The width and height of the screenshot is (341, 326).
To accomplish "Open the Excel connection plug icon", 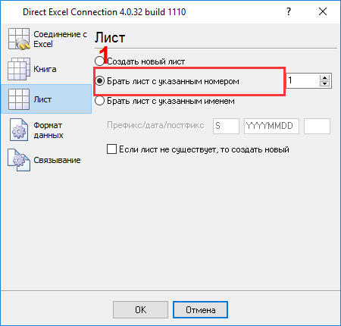I will pos(19,39).
